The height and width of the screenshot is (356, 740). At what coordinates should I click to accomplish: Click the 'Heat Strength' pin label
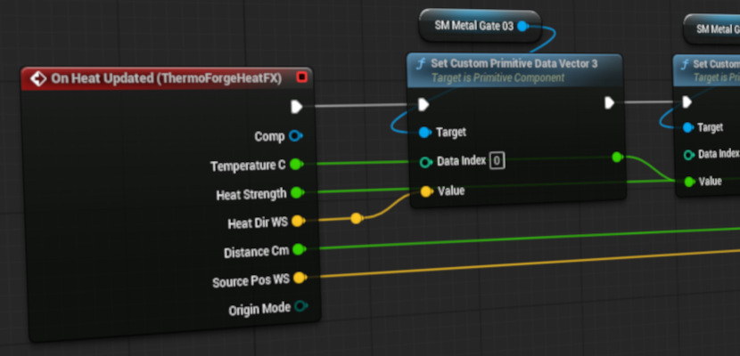251,195
